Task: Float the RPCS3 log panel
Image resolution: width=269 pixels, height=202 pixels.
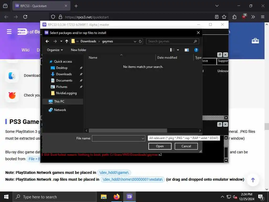Action: tap(220, 124)
